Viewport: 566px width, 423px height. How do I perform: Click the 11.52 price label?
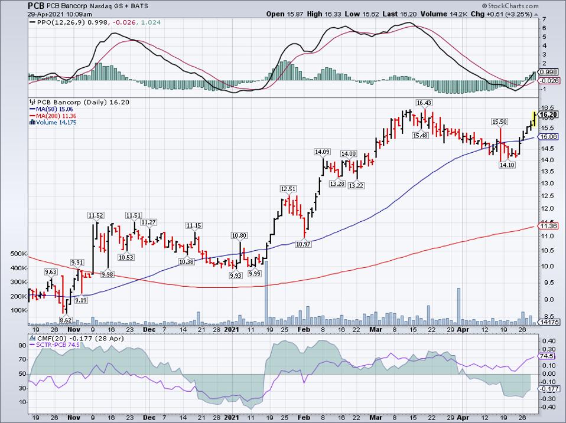(x=96, y=215)
